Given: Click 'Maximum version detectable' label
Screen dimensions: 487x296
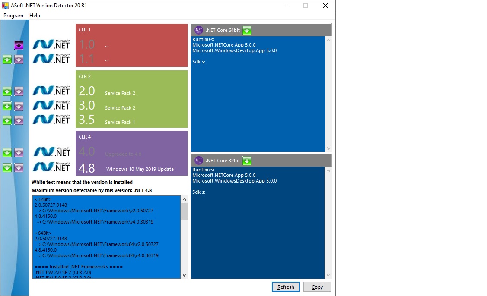Looking at the screenshot, I should tap(92, 191).
